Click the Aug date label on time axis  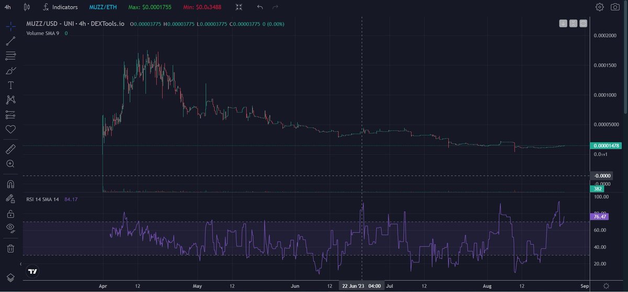click(487, 286)
